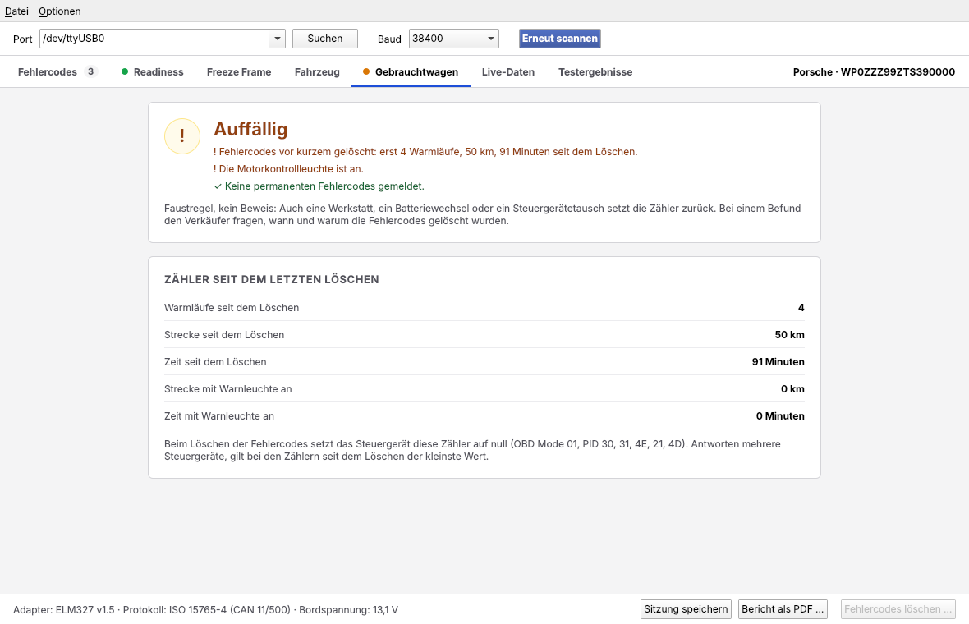Click the 'Strecke mit Warnleuchte an' row label
969x624 pixels.
tap(228, 389)
